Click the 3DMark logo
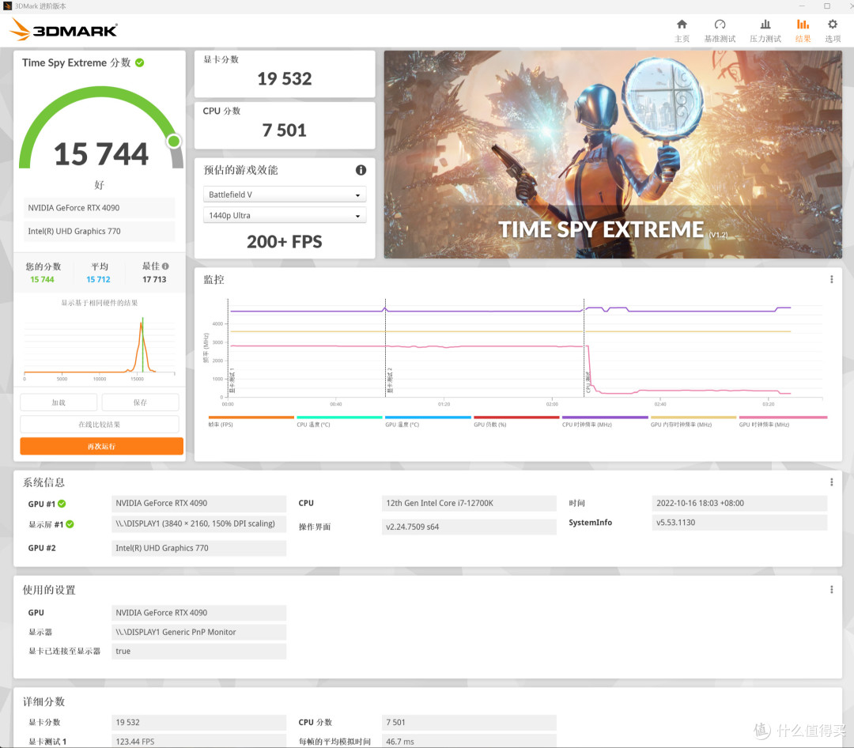Image resolution: width=854 pixels, height=748 pixels. pos(64,29)
